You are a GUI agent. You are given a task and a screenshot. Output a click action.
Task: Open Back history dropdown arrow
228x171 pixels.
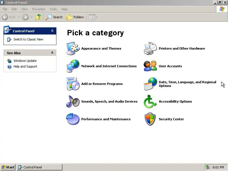tap(19, 17)
